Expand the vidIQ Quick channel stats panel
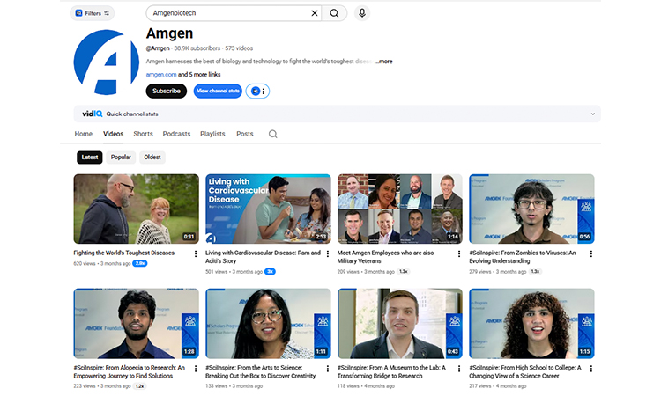661x396 pixels. tap(593, 114)
